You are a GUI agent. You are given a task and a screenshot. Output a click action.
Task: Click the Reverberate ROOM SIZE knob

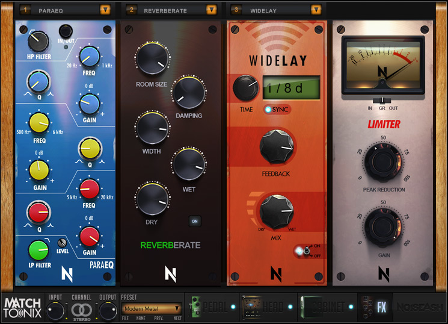coord(152,58)
